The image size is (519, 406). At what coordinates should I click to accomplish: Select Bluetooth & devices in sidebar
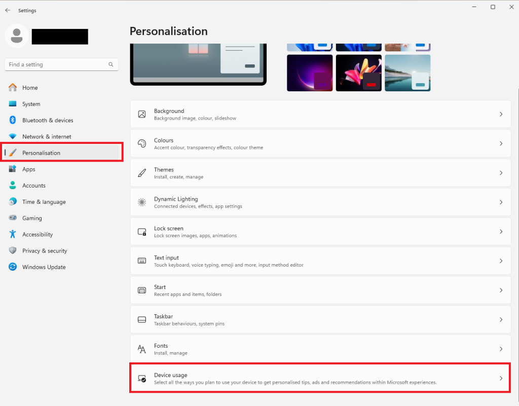pyautogui.click(x=49, y=120)
